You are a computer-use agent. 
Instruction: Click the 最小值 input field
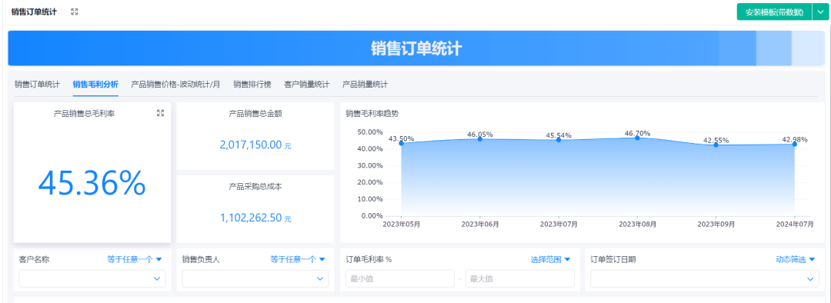400,278
